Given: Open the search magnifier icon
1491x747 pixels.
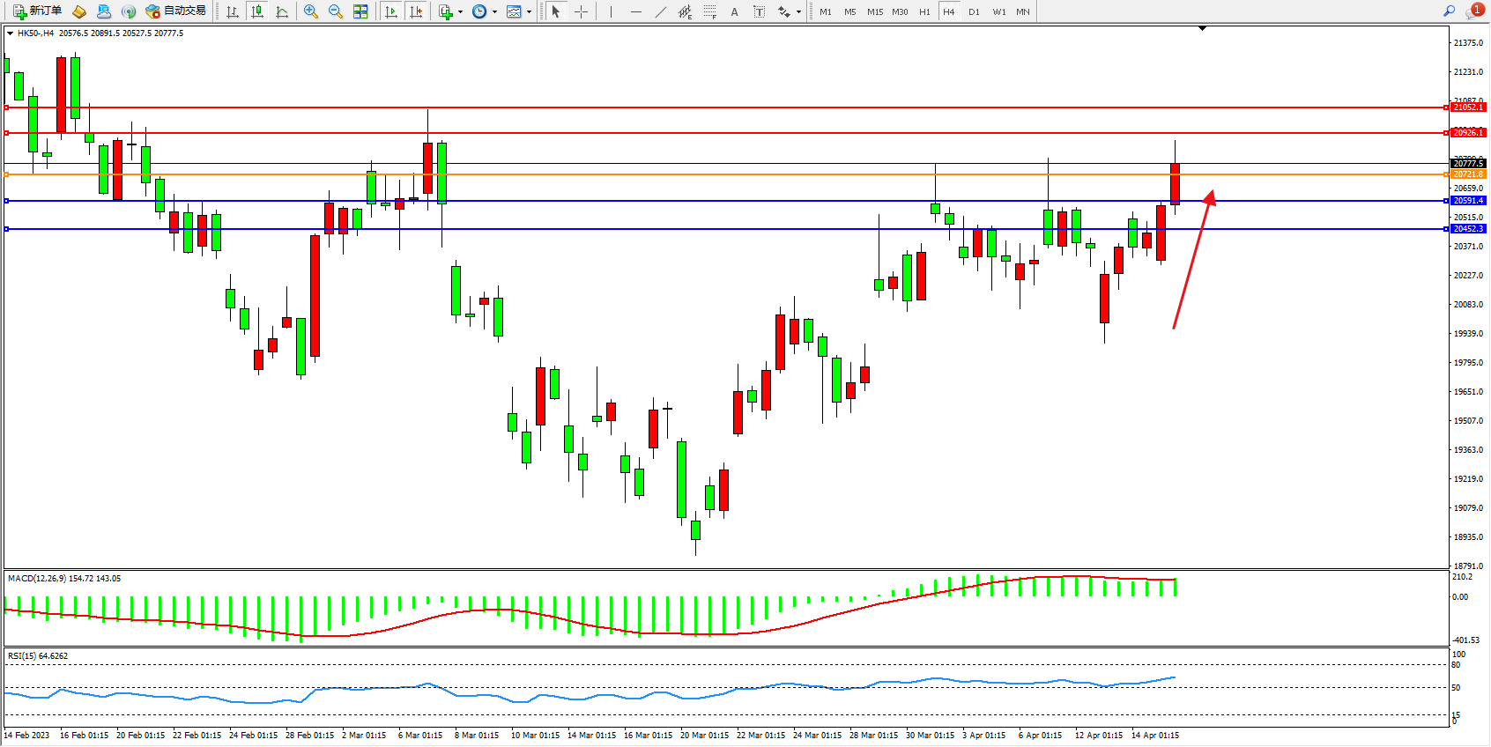Looking at the screenshot, I should [1449, 11].
